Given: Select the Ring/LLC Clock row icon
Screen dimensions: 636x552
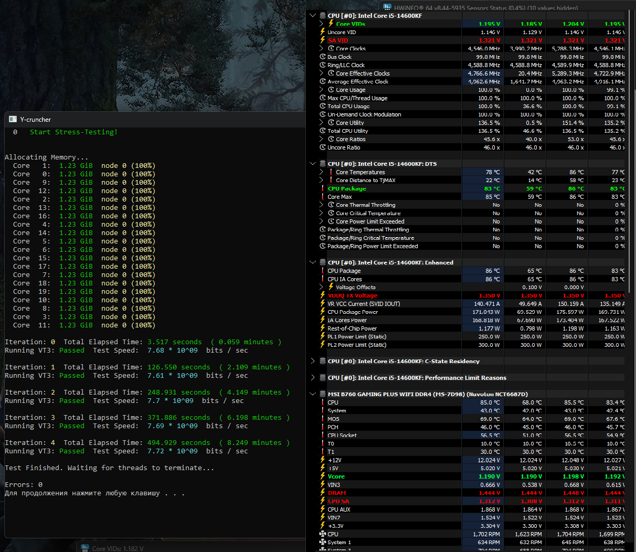Looking at the screenshot, I should coord(323,65).
